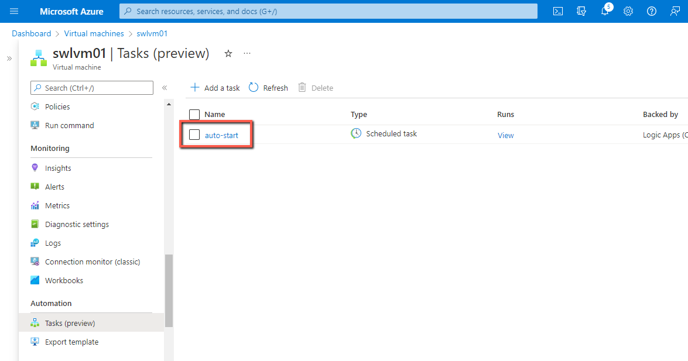Click the Run command sidebar icon

pyautogui.click(x=35, y=125)
